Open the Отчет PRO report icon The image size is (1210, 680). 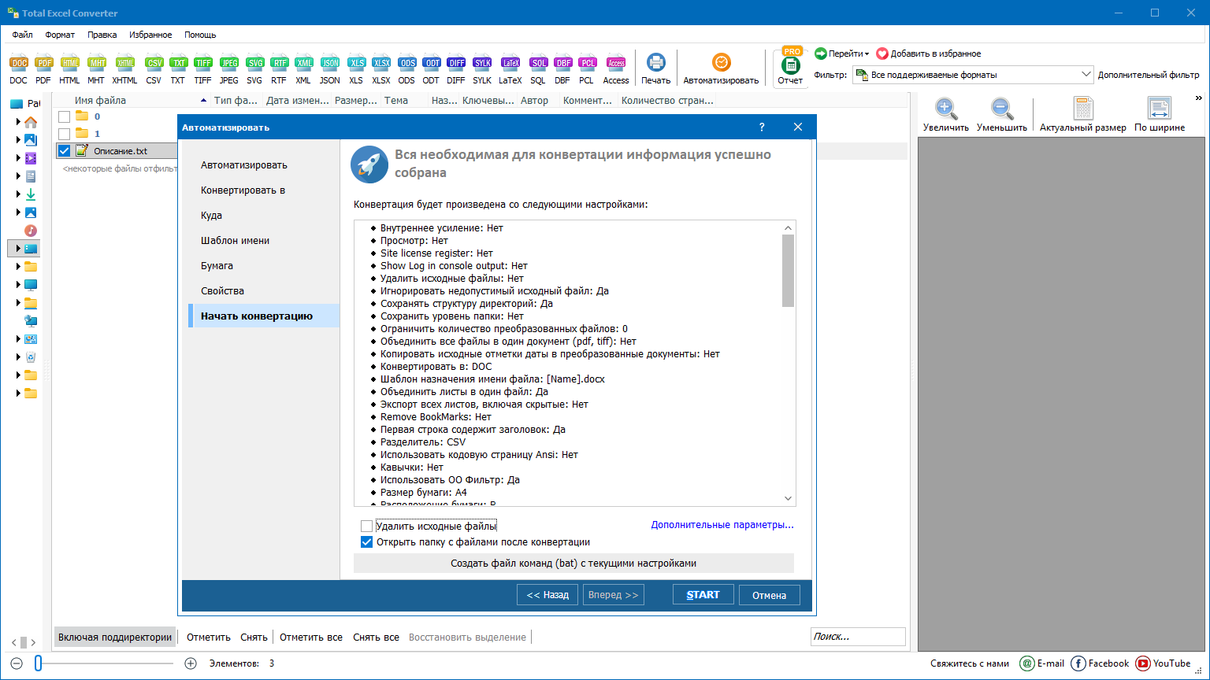coord(790,66)
